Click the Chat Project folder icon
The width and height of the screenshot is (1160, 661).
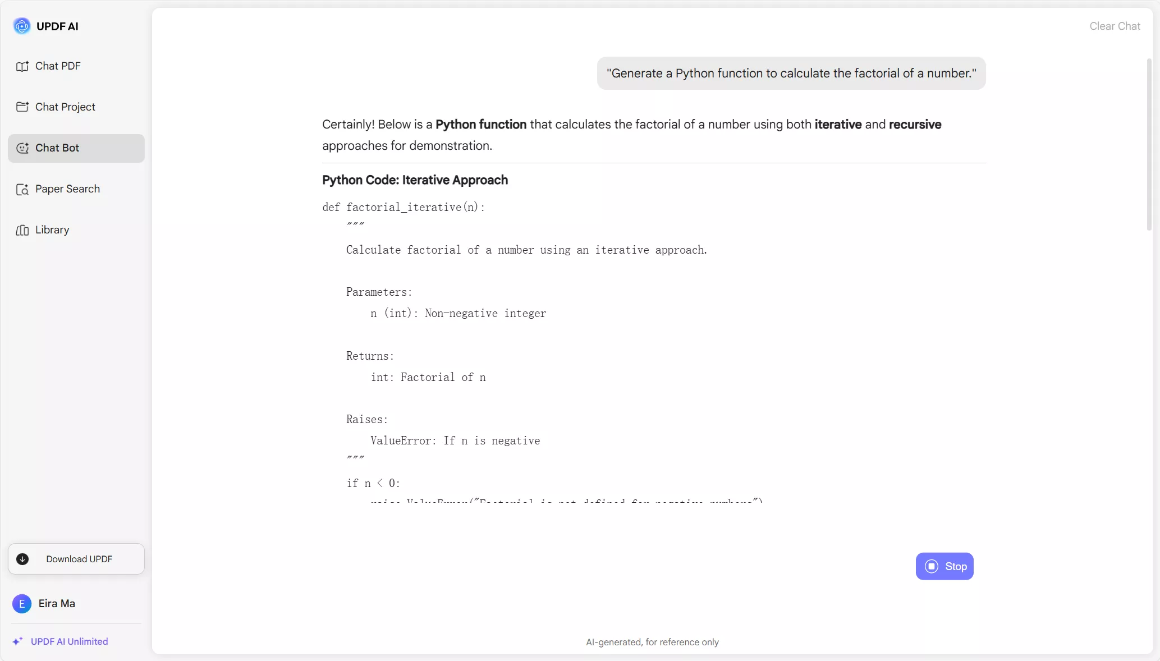tap(22, 107)
